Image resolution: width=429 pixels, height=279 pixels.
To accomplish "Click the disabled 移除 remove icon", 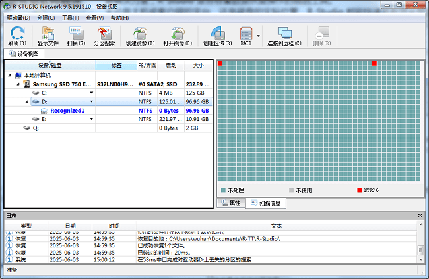I will [322, 36].
